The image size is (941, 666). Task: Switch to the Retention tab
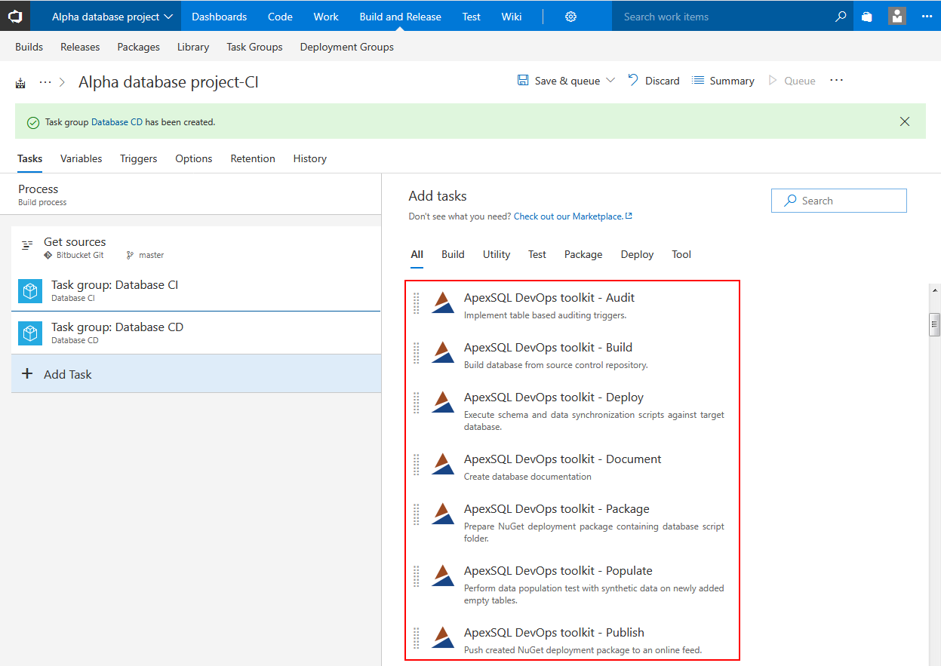coord(253,158)
